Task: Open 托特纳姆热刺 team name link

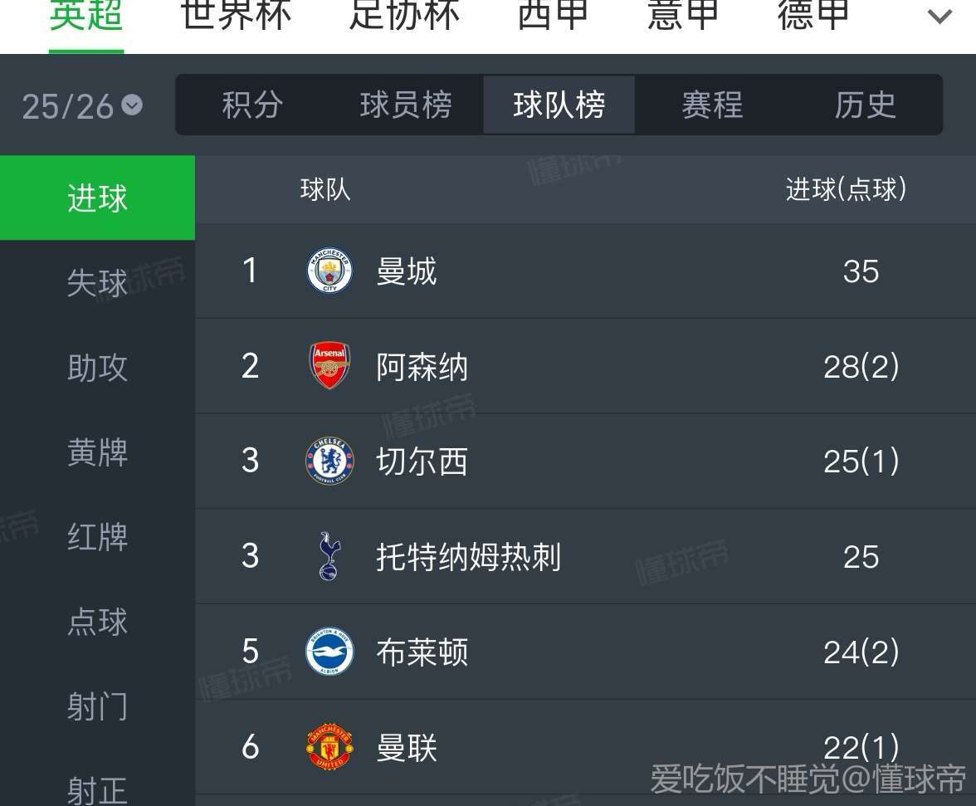Action: tap(468, 557)
